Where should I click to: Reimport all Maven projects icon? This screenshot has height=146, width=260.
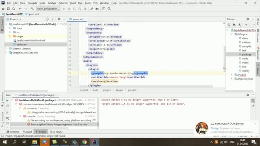229,25
